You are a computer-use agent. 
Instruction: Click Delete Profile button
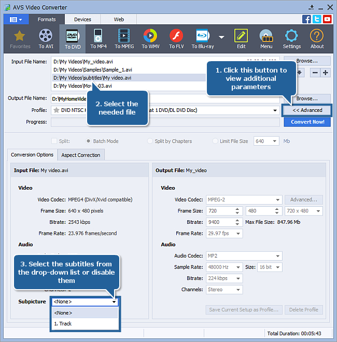pyautogui.click(x=304, y=310)
